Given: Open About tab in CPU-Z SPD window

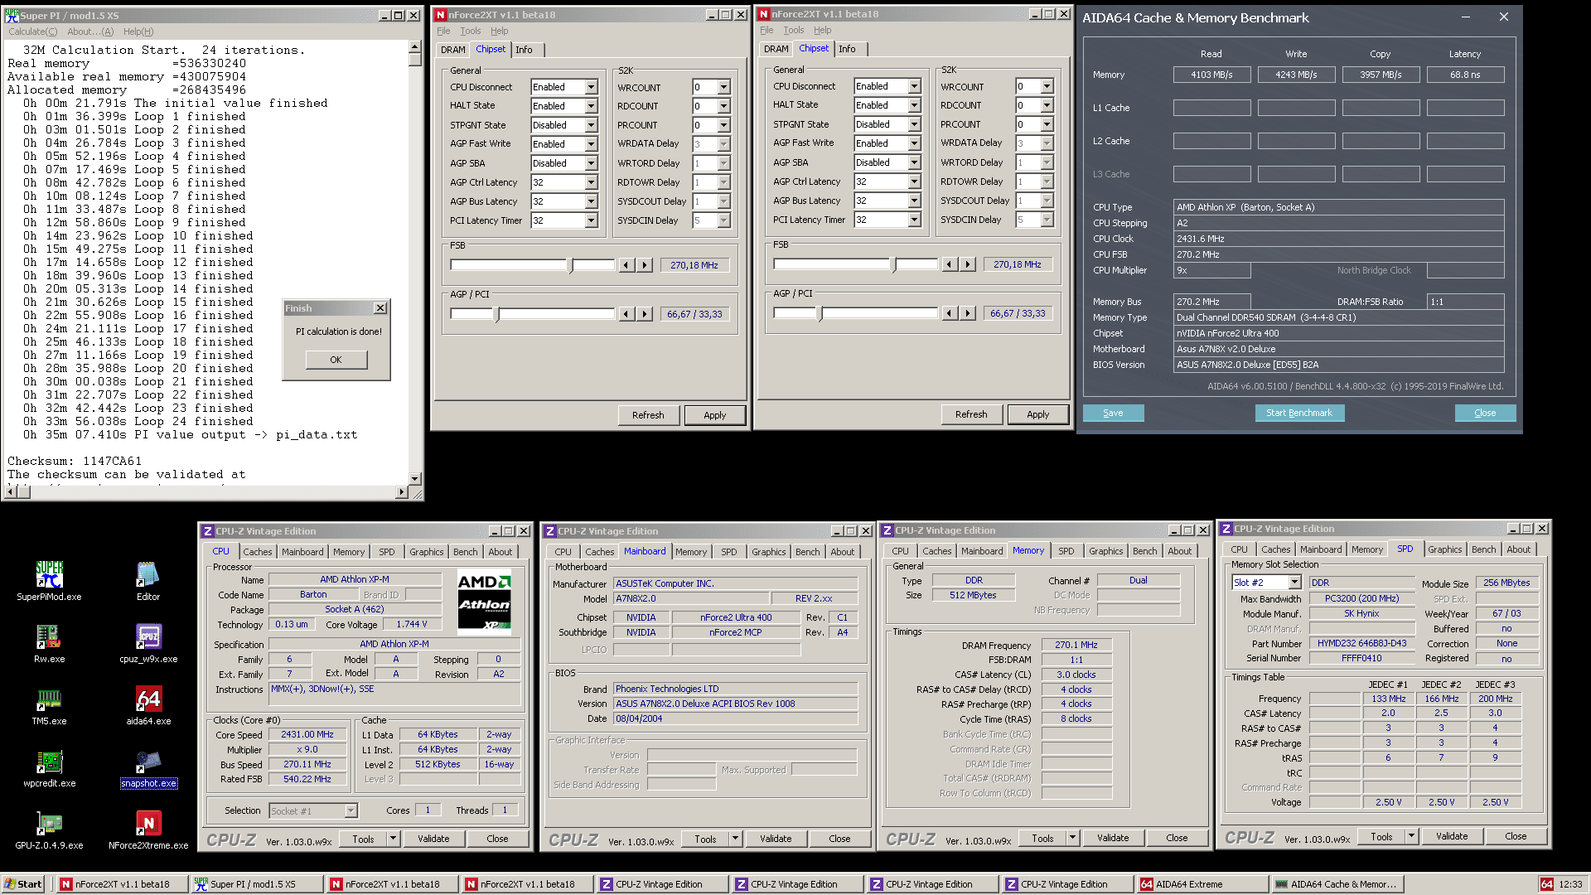Looking at the screenshot, I should coord(1518,549).
